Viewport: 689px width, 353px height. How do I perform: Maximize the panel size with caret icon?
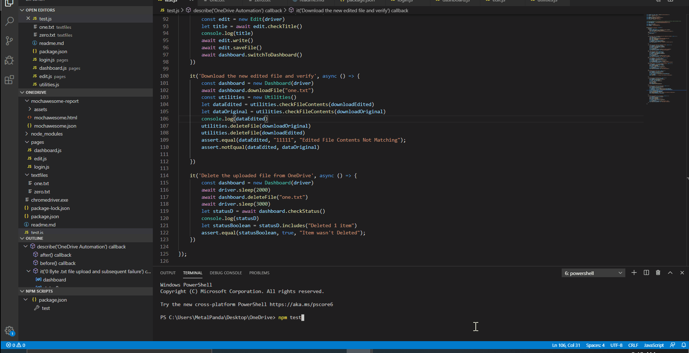click(x=670, y=273)
